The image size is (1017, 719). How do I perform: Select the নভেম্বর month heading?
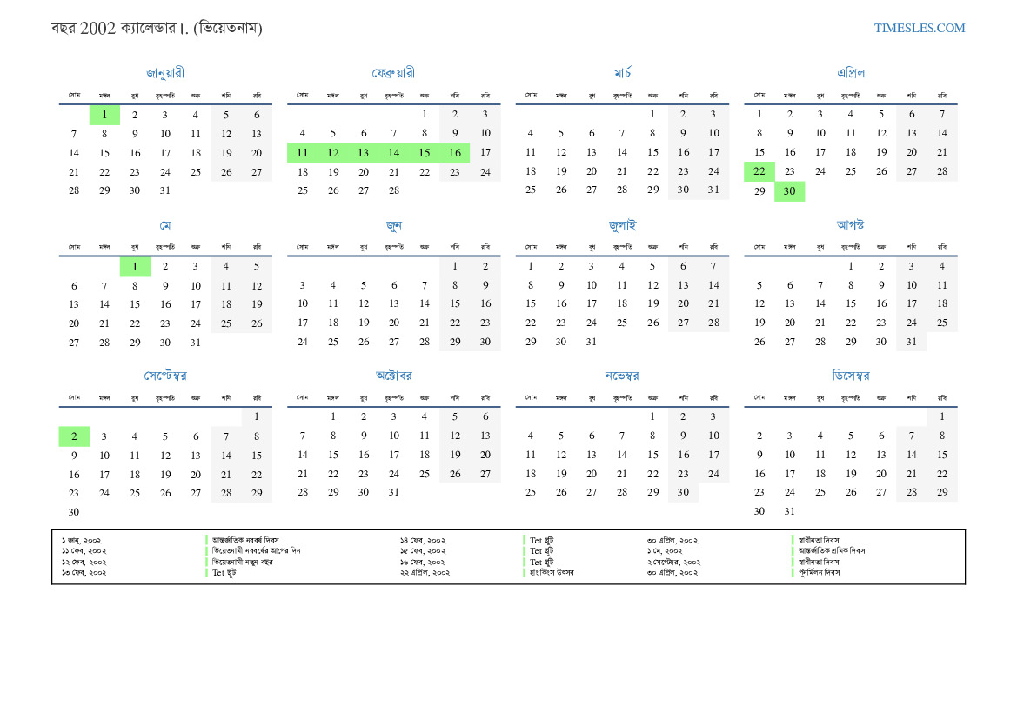[x=622, y=376]
